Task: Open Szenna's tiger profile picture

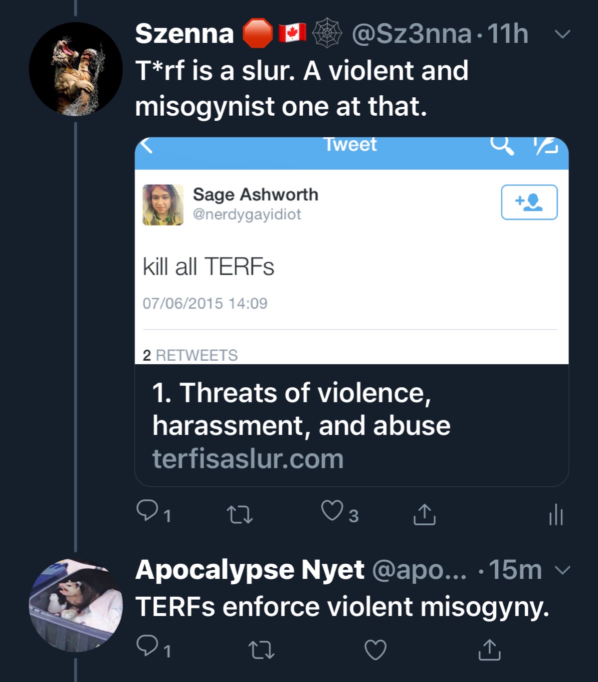Action: click(75, 69)
